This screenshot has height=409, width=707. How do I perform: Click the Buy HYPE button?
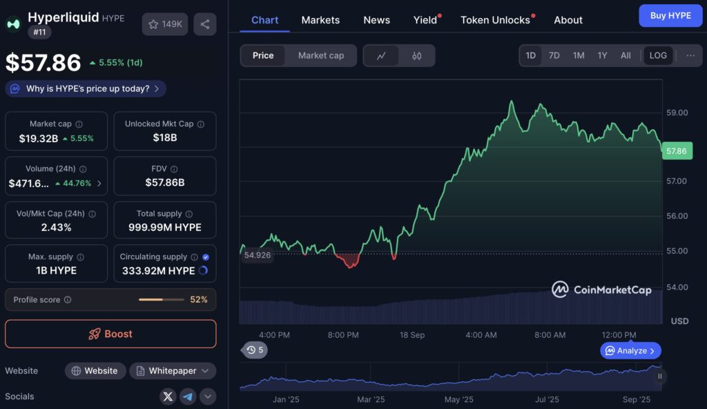click(x=670, y=15)
